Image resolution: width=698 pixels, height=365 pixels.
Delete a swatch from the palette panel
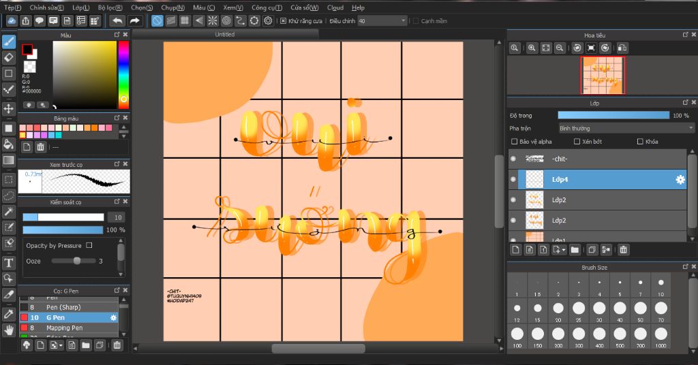[x=40, y=146]
